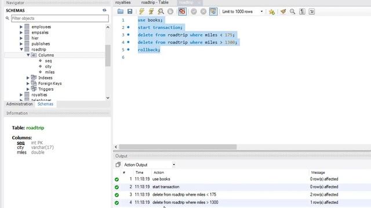Execute the selected SQL statements
Screen dimensions: 371x208
point(141,12)
